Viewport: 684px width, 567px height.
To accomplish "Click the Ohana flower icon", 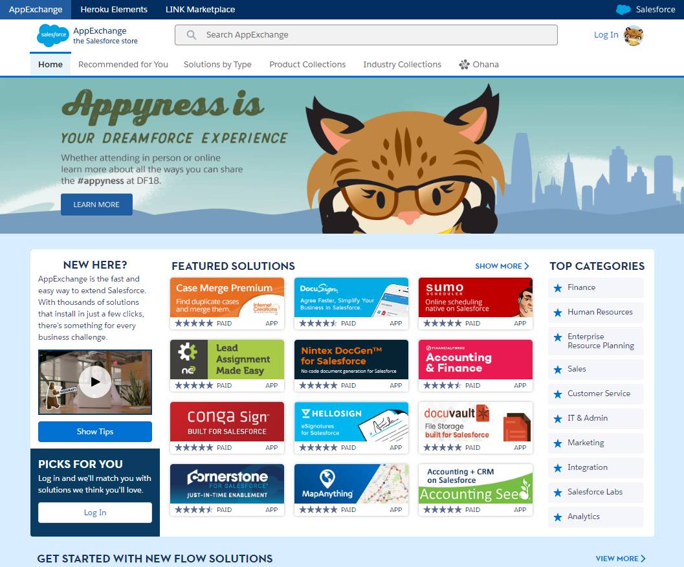I will 464,65.
